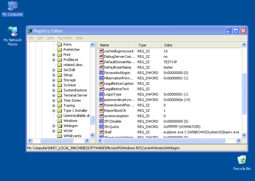Open the File menu
Screen dimensions: 255x181
31,38
